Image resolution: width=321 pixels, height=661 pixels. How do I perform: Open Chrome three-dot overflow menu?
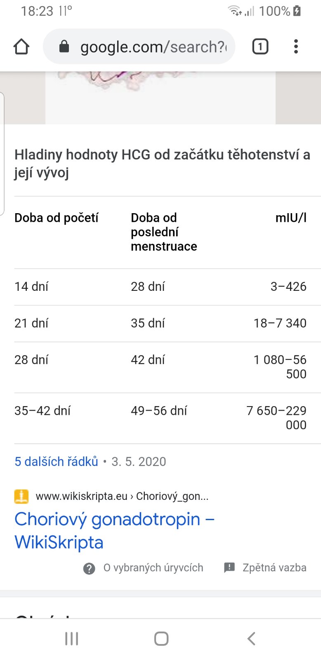pyautogui.click(x=296, y=47)
